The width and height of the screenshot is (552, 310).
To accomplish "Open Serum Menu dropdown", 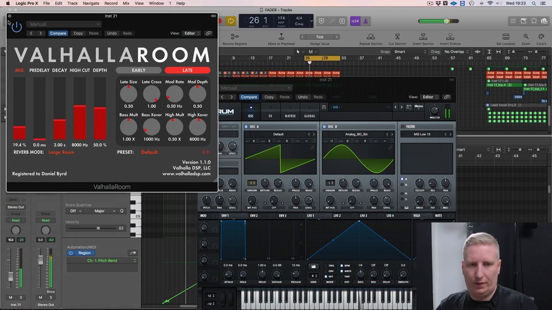I will click(x=418, y=106).
